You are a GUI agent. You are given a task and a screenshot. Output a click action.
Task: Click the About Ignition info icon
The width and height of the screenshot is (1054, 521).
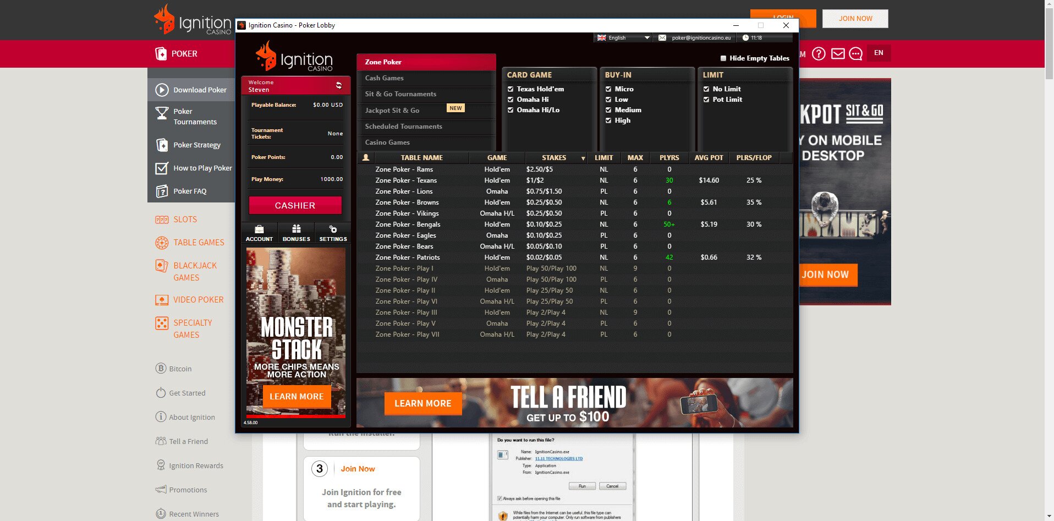point(161,417)
